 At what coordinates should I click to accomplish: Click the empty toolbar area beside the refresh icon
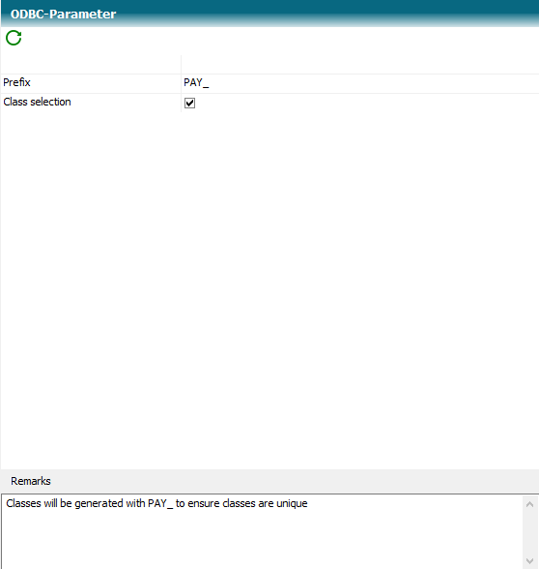coord(280,38)
